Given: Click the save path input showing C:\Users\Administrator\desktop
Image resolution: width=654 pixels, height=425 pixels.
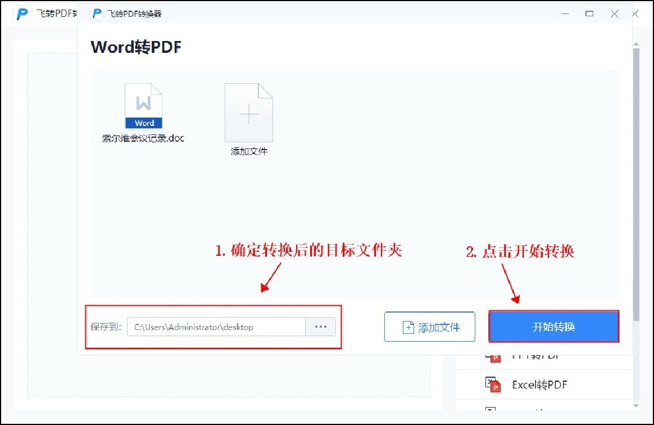Looking at the screenshot, I should click(x=216, y=327).
